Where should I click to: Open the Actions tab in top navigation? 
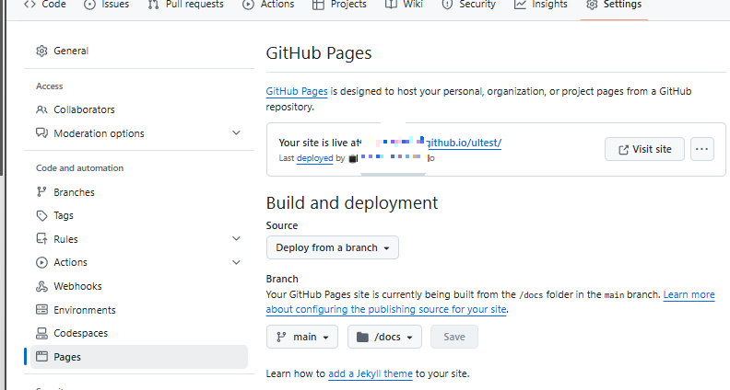click(268, 5)
